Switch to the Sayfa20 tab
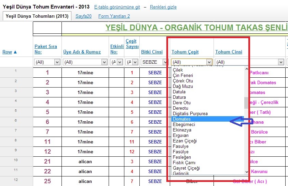288x186 pixels. tap(83, 16)
